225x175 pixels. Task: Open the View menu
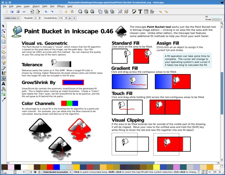click(19, 6)
